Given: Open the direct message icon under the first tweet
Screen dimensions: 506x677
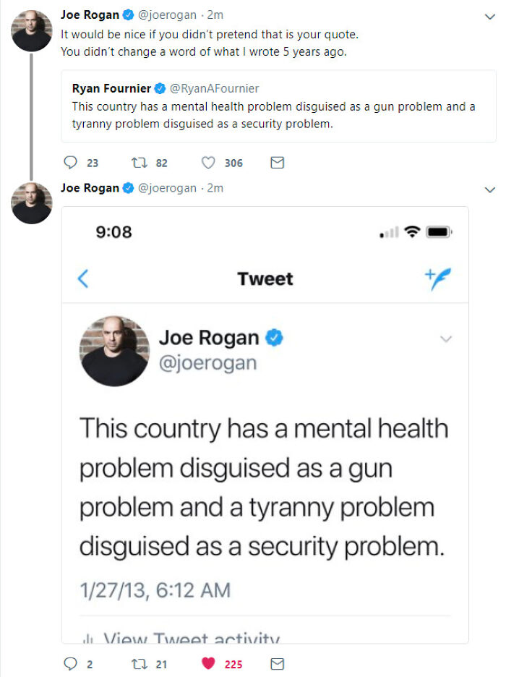Looking at the screenshot, I should (x=278, y=163).
